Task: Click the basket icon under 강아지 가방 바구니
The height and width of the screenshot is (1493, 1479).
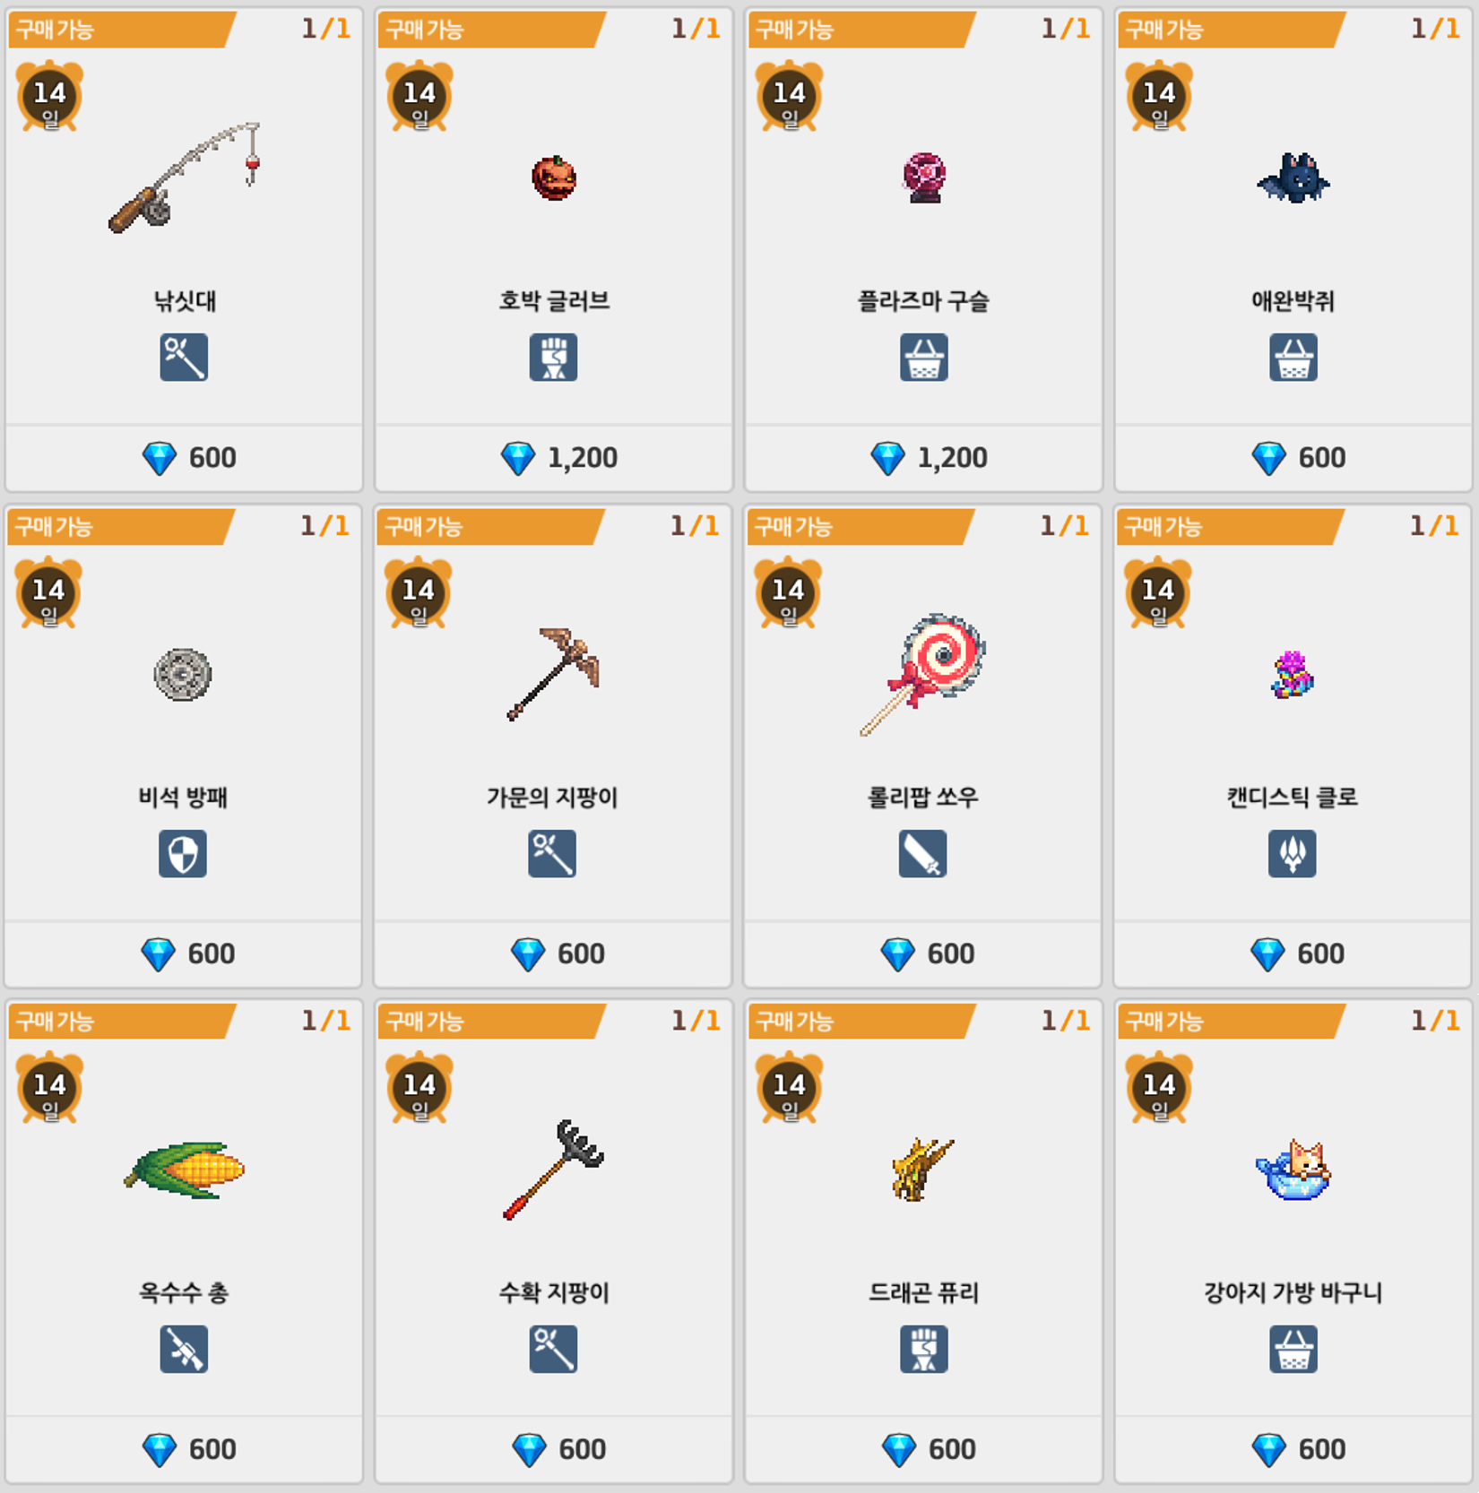Action: click(1293, 1349)
